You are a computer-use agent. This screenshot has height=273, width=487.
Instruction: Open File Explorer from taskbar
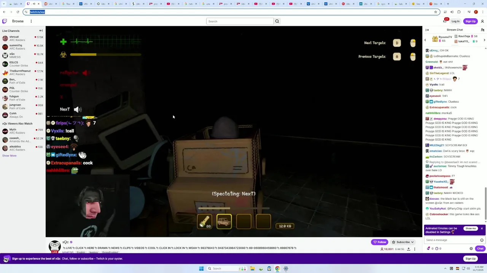(252, 268)
